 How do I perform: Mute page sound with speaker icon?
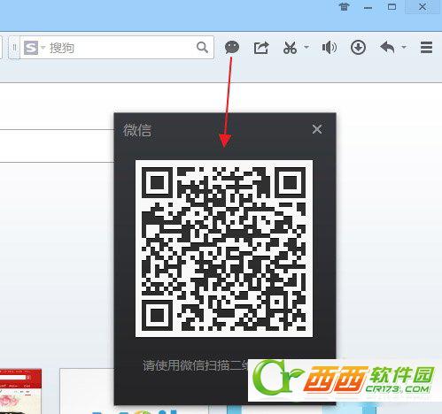(330, 48)
